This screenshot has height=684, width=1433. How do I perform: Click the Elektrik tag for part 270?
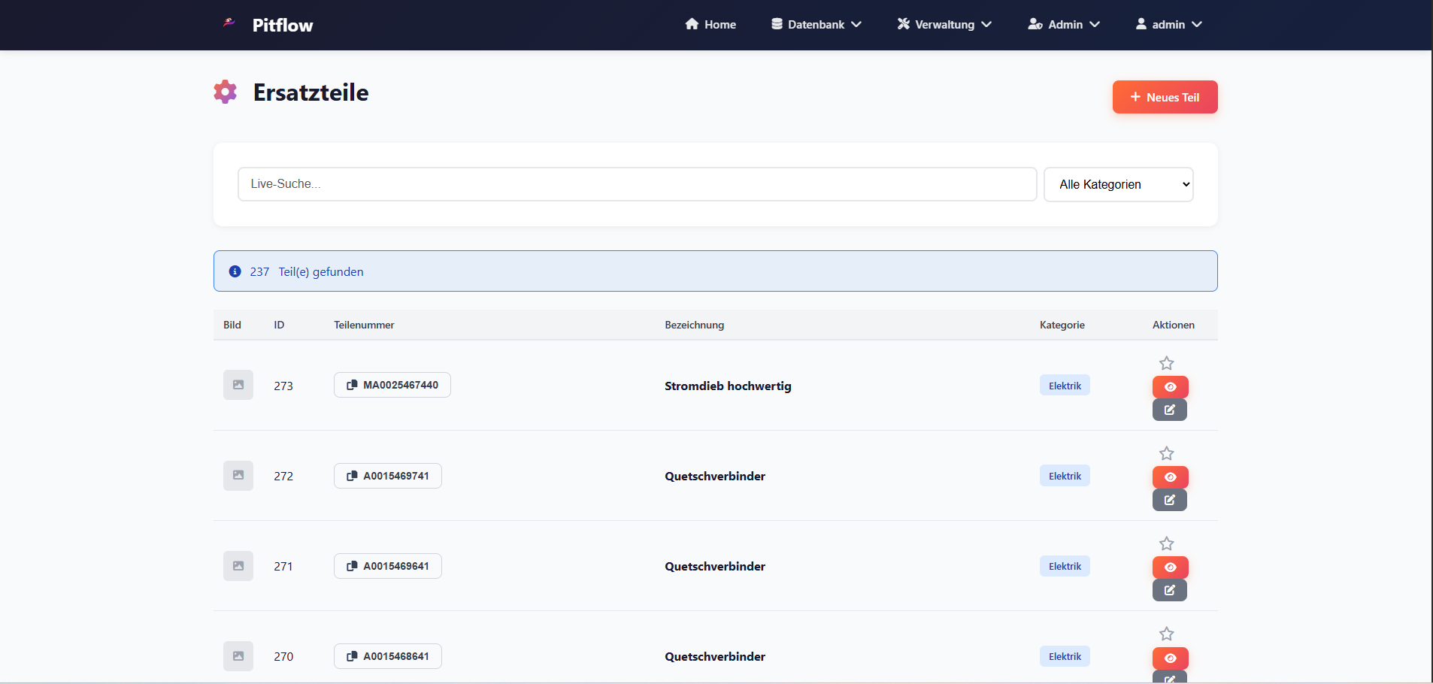1065,656
